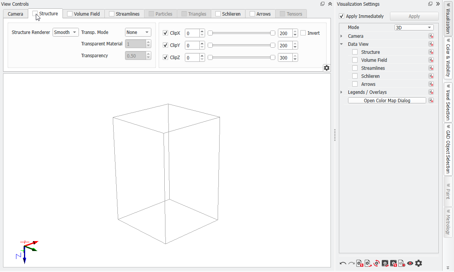Screen dimensions: 454x272
Task: Undock the Visualization Settings panel
Action: tap(430, 4)
